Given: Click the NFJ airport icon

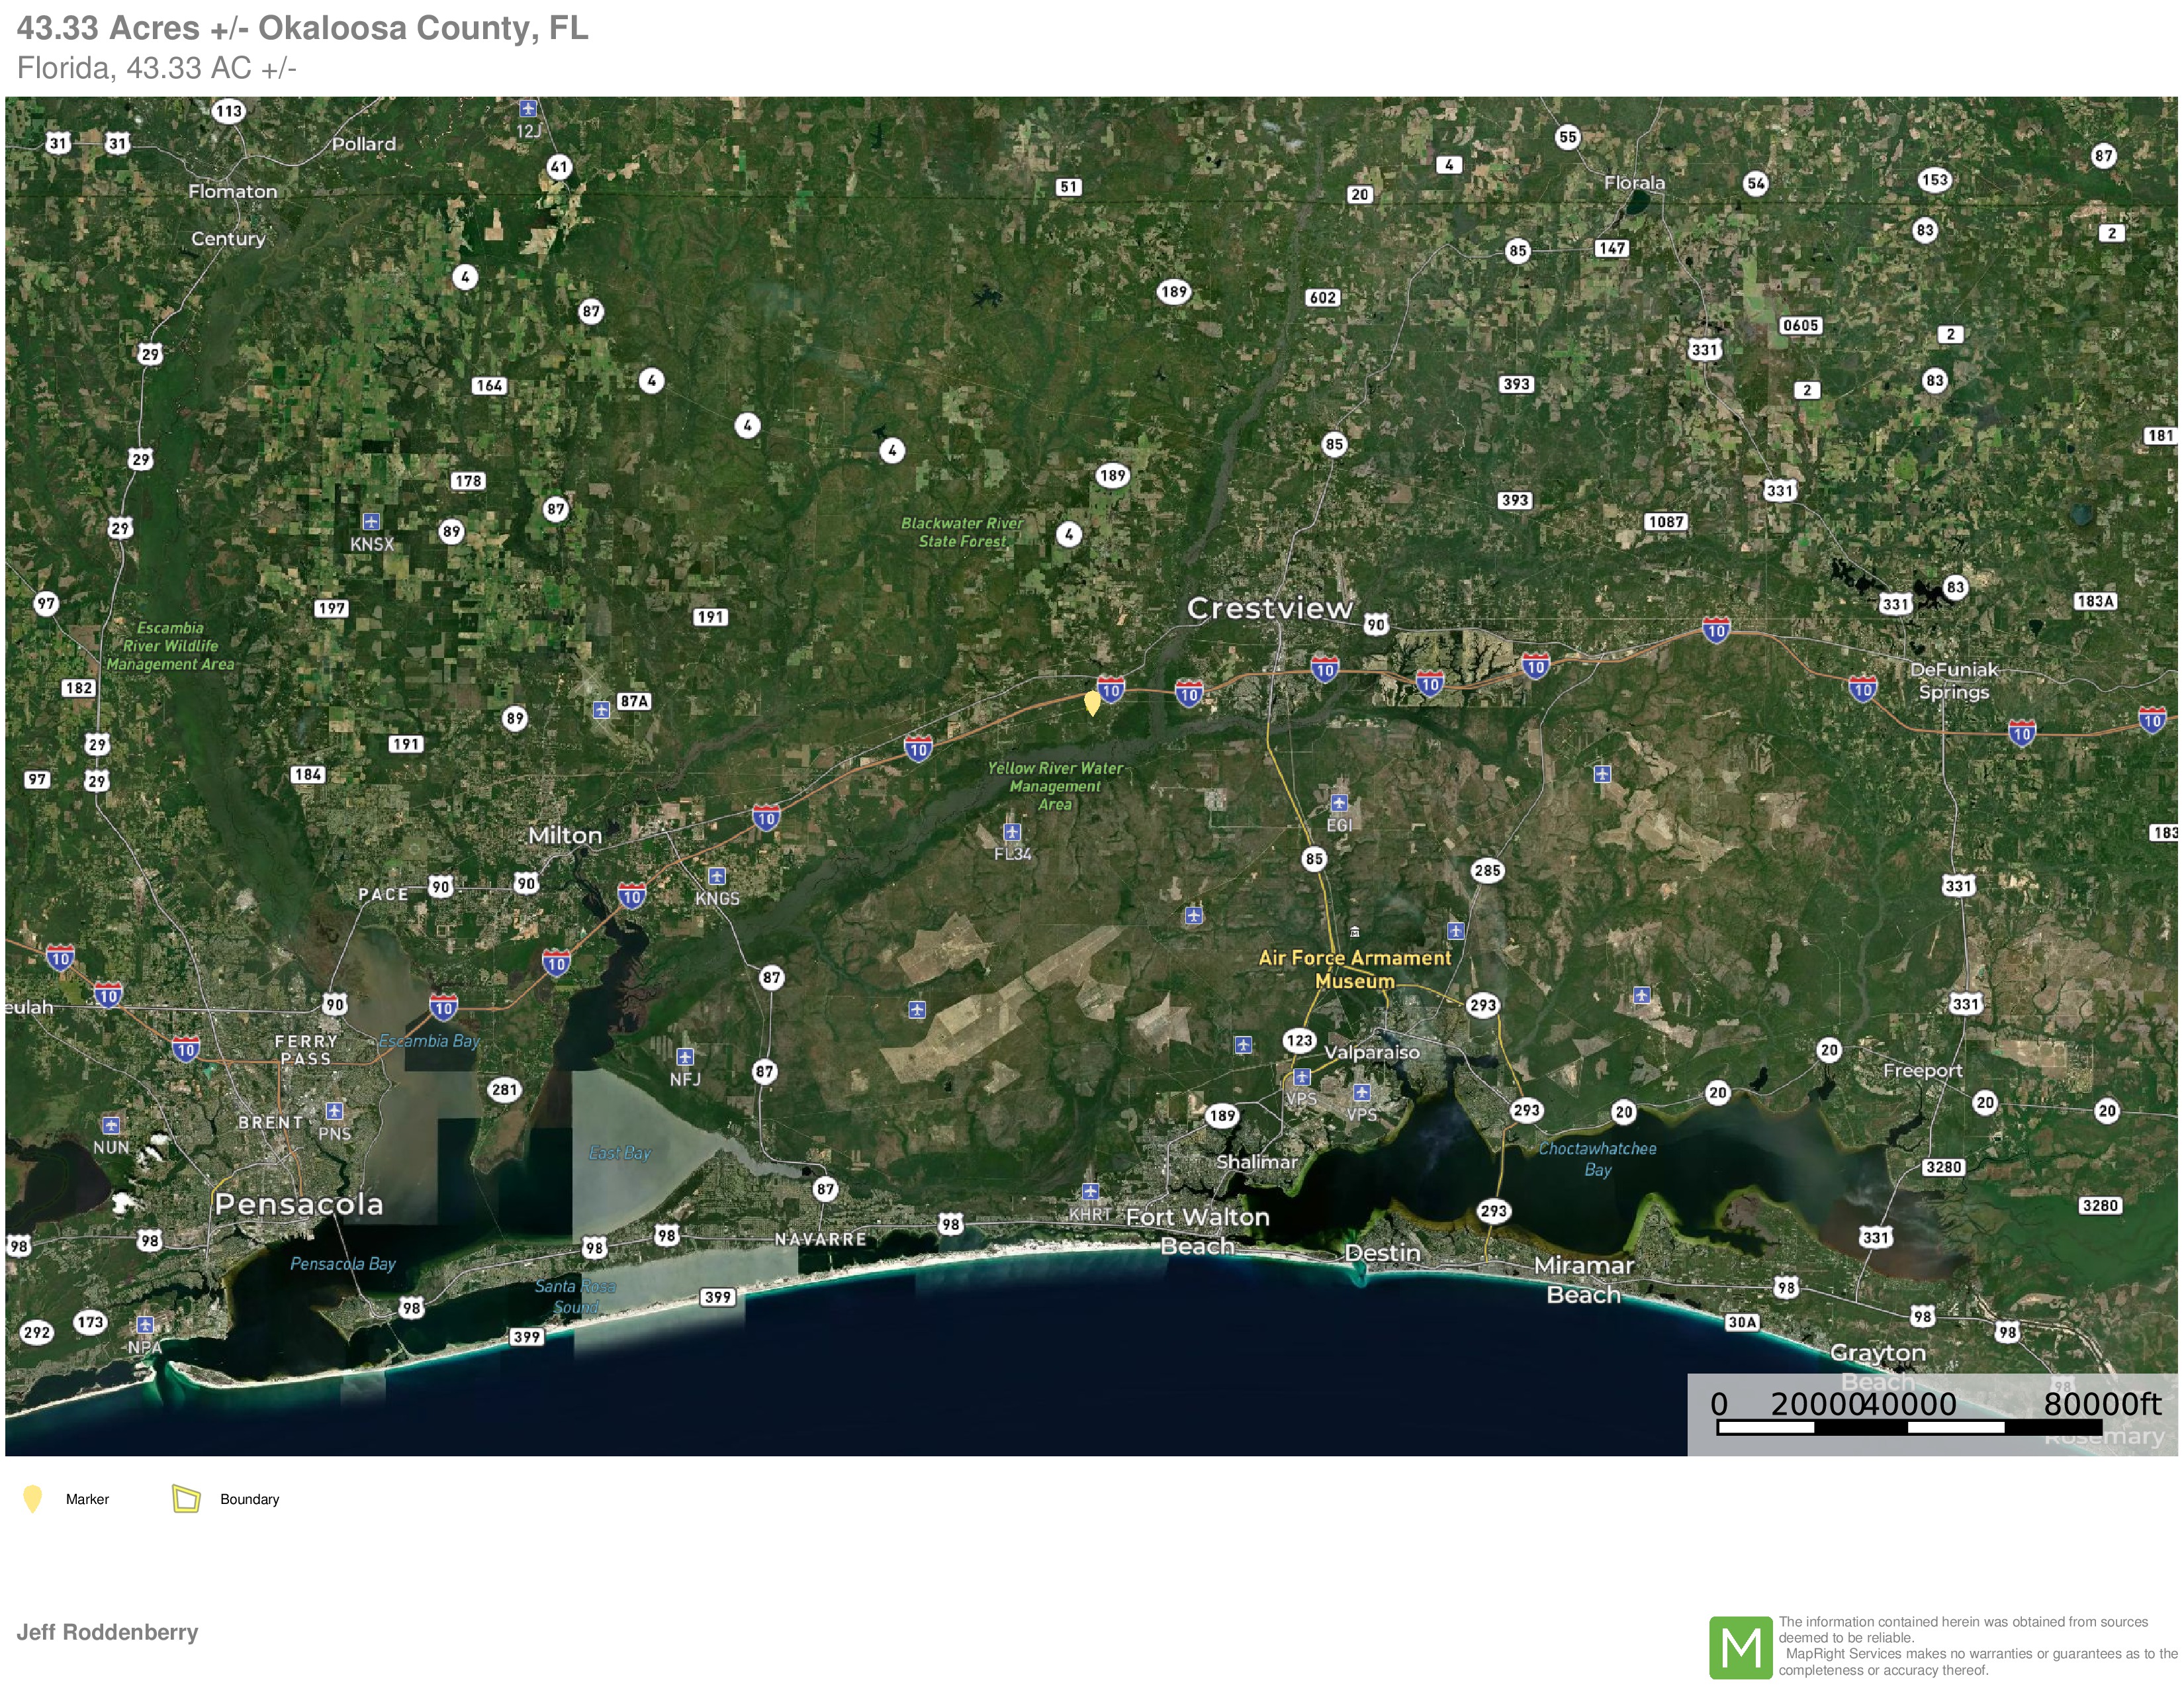Looking at the screenshot, I should click(x=685, y=1057).
